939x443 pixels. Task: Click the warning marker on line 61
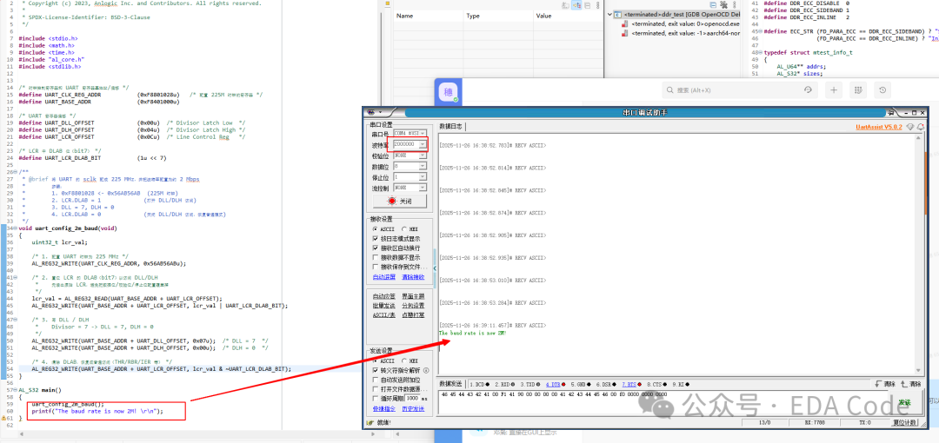pyautogui.click(x=3, y=419)
